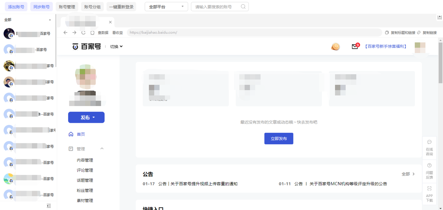The image size is (443, 210).
Task: Click the 在线咨询 chat bubble icon
Action: point(429,142)
